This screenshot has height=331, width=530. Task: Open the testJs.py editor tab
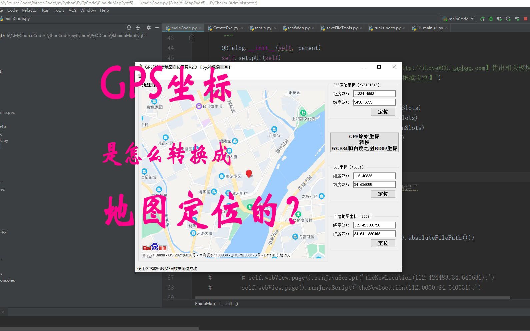pos(263,28)
